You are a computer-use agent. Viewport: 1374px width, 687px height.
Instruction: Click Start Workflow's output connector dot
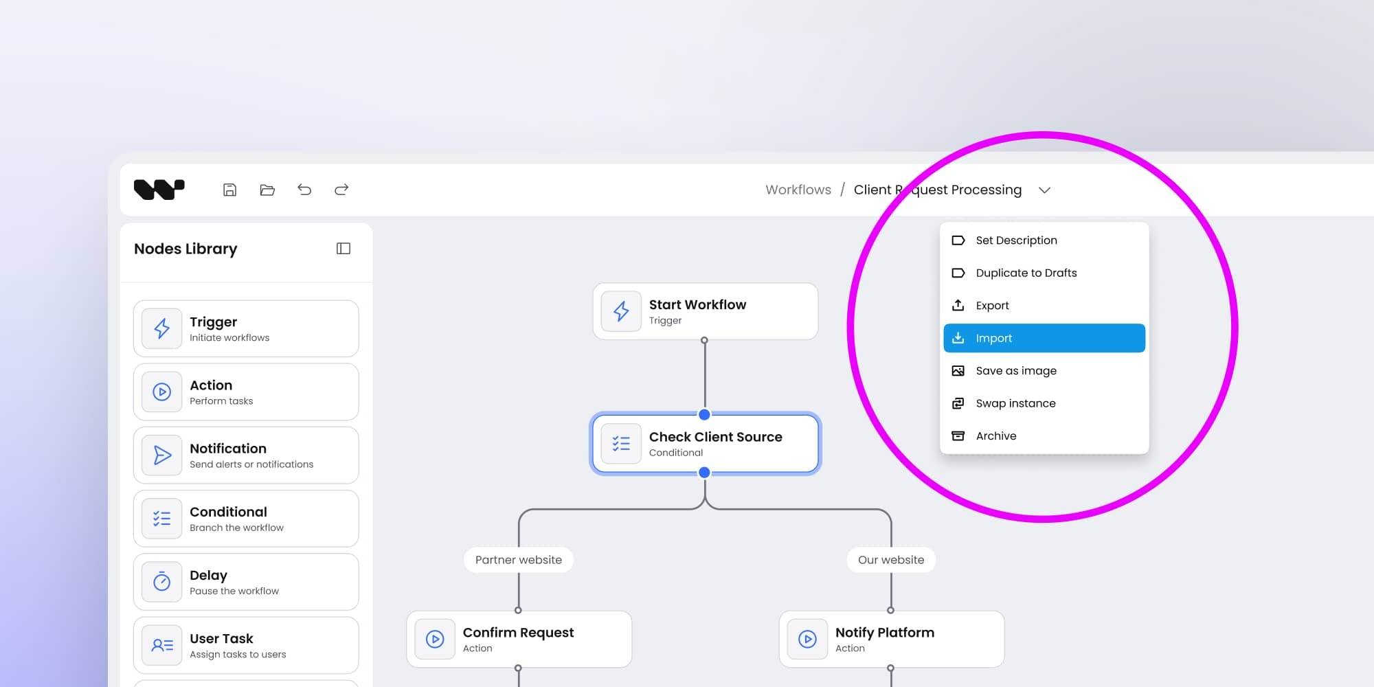pos(704,340)
